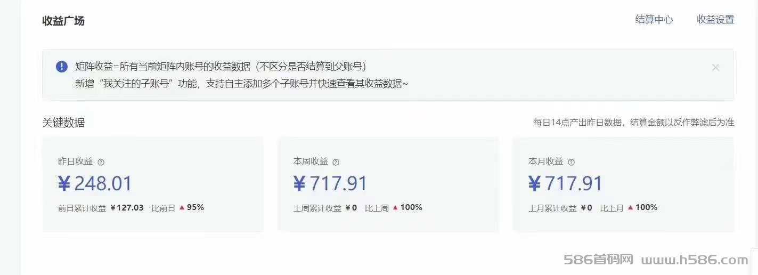The height and width of the screenshot is (275, 758).
Task: Open the 结算中心 link
Action: coord(654,20)
